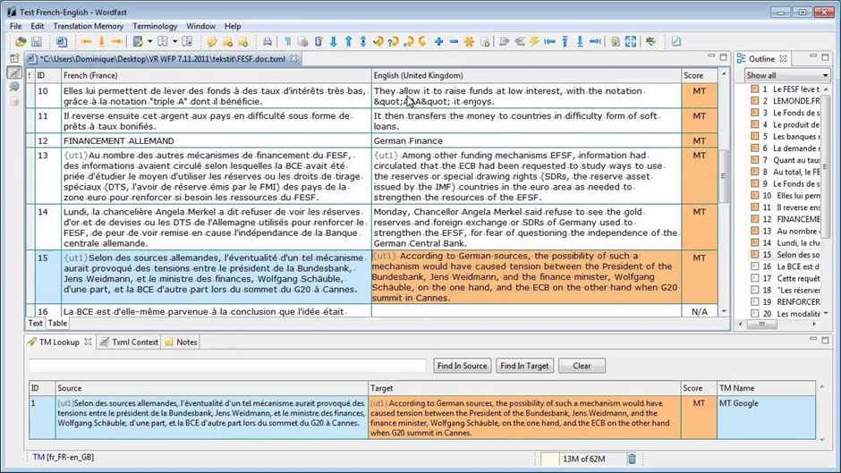Minimize the TM Lookup panel
This screenshot has width=841, height=473.
[813, 340]
